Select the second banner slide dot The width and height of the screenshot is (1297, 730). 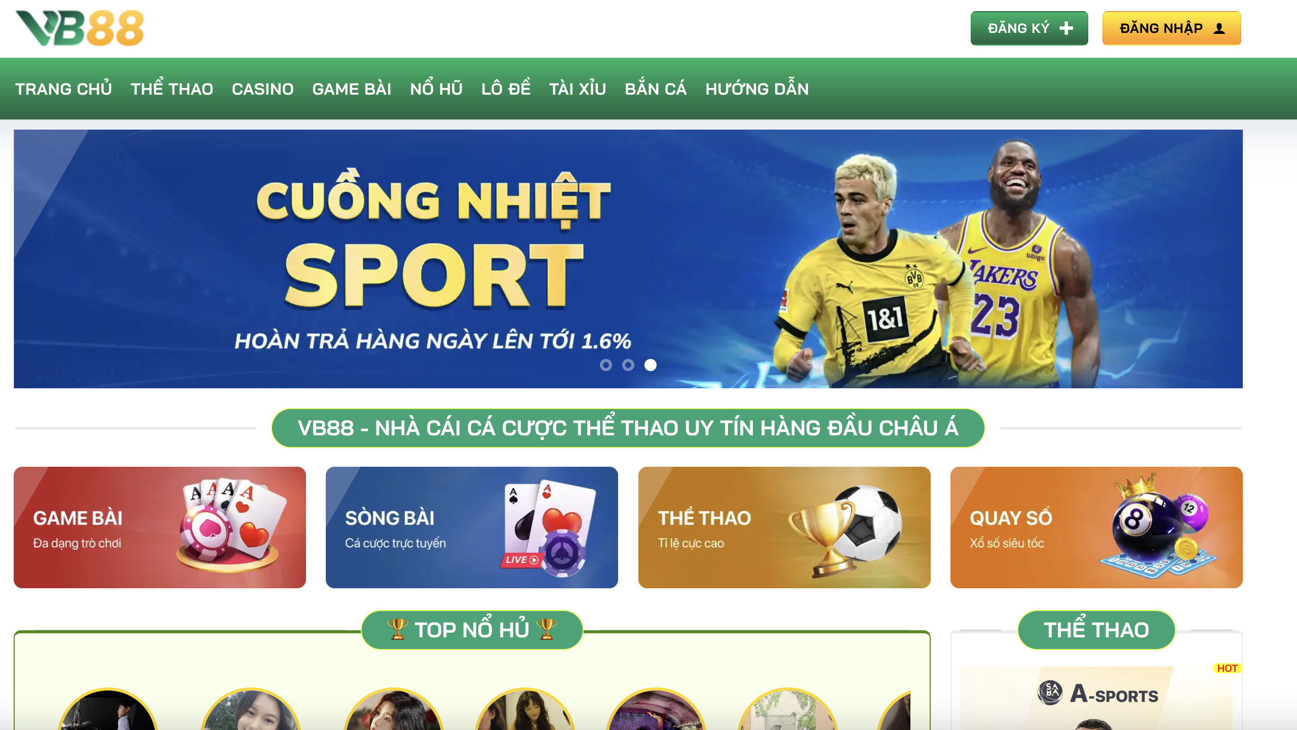pos(628,365)
